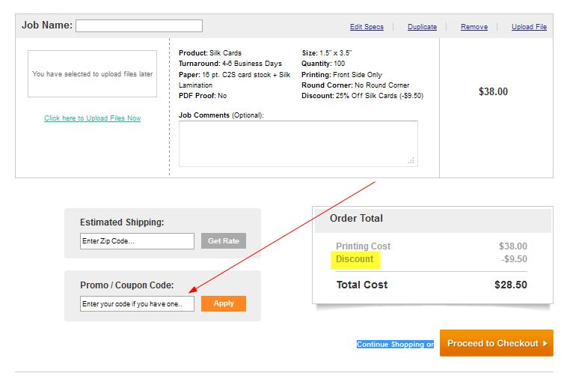Proceed to Checkout

(x=497, y=343)
